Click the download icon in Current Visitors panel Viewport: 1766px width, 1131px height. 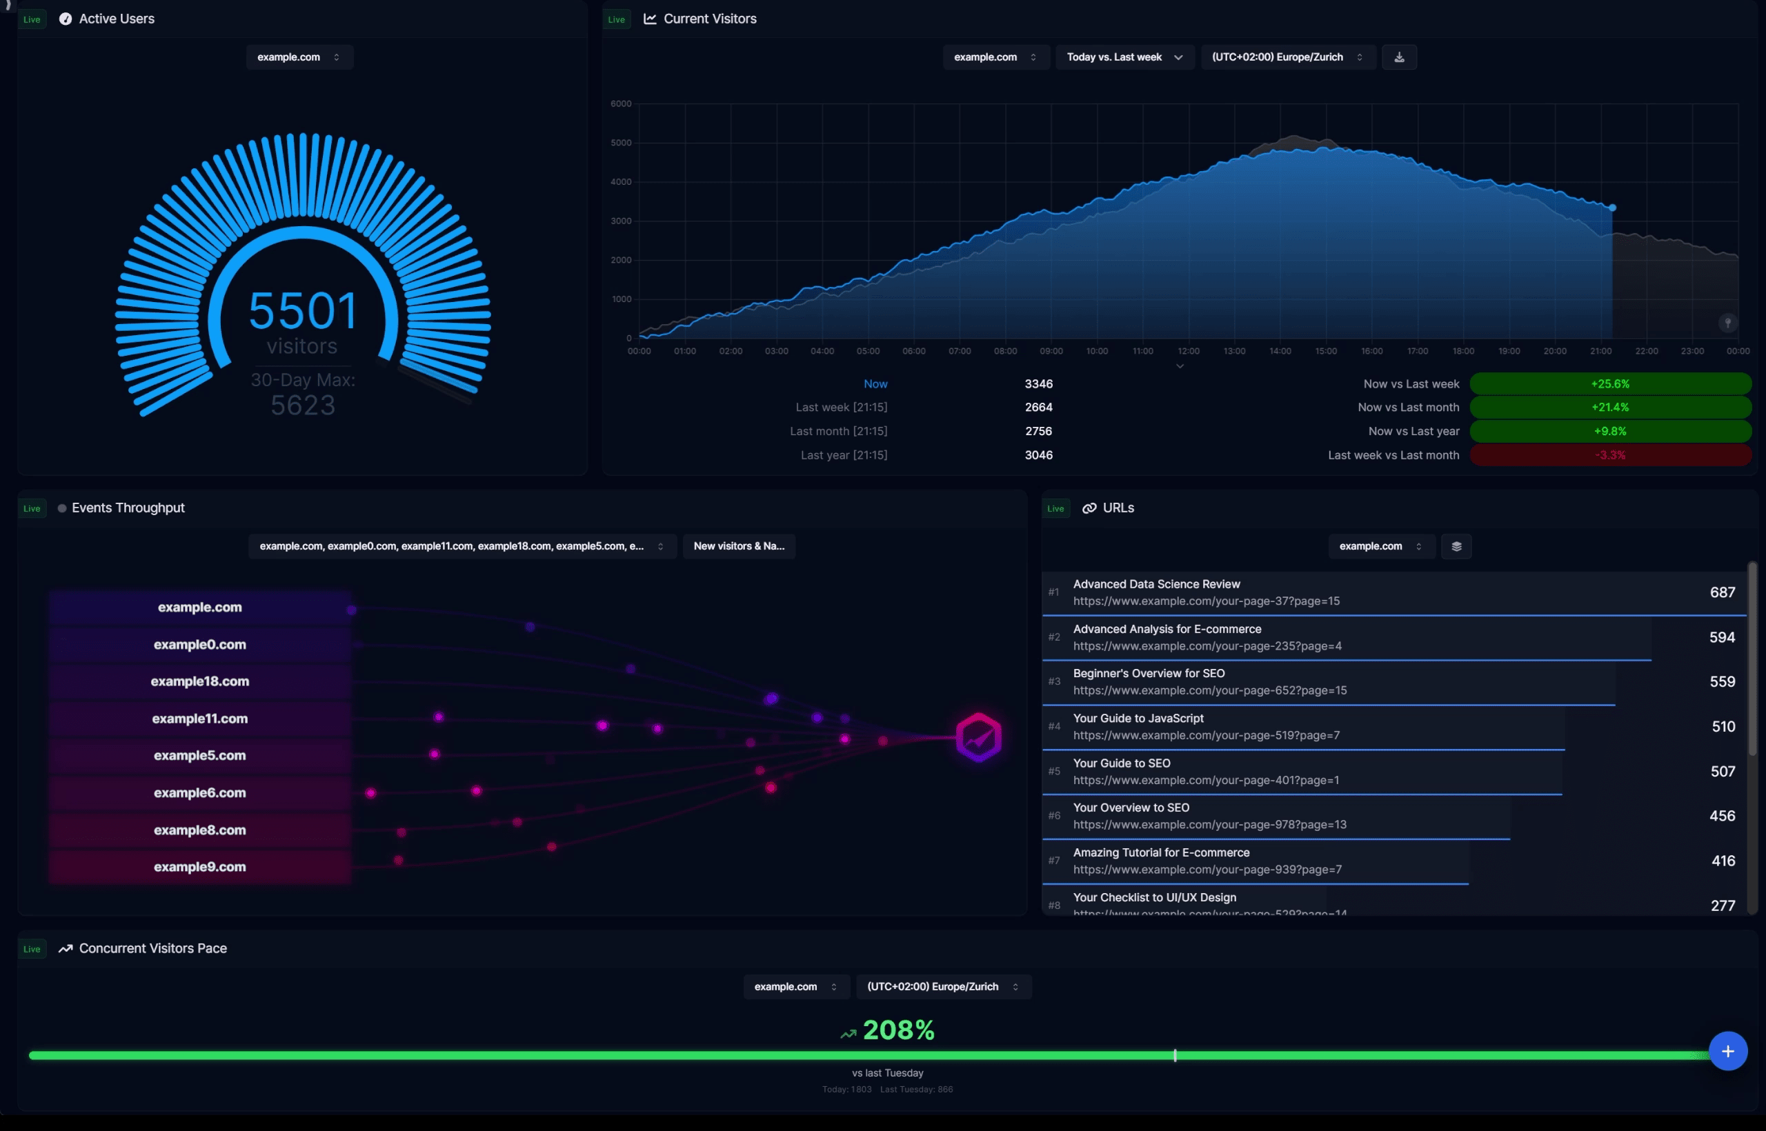pos(1400,57)
